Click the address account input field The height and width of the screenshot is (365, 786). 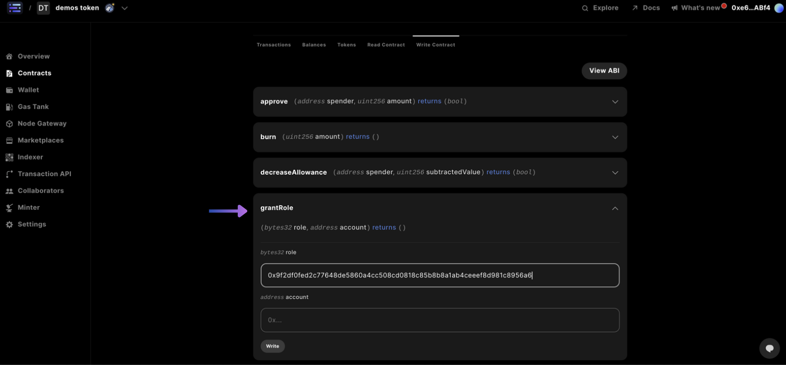pyautogui.click(x=439, y=320)
